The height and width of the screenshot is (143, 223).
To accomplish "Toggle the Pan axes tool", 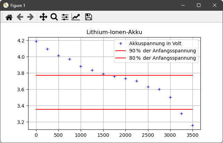I will (43, 17).
